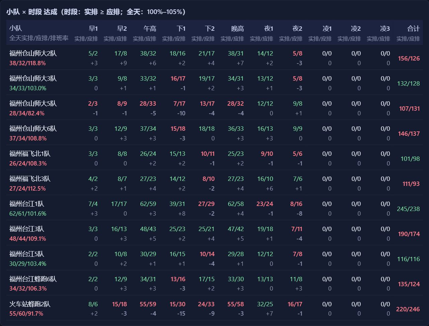Screen dimensions: 429x326
Task: Click the 11/8 cell in 台江蜂跑6队 row
Action: [296, 279]
